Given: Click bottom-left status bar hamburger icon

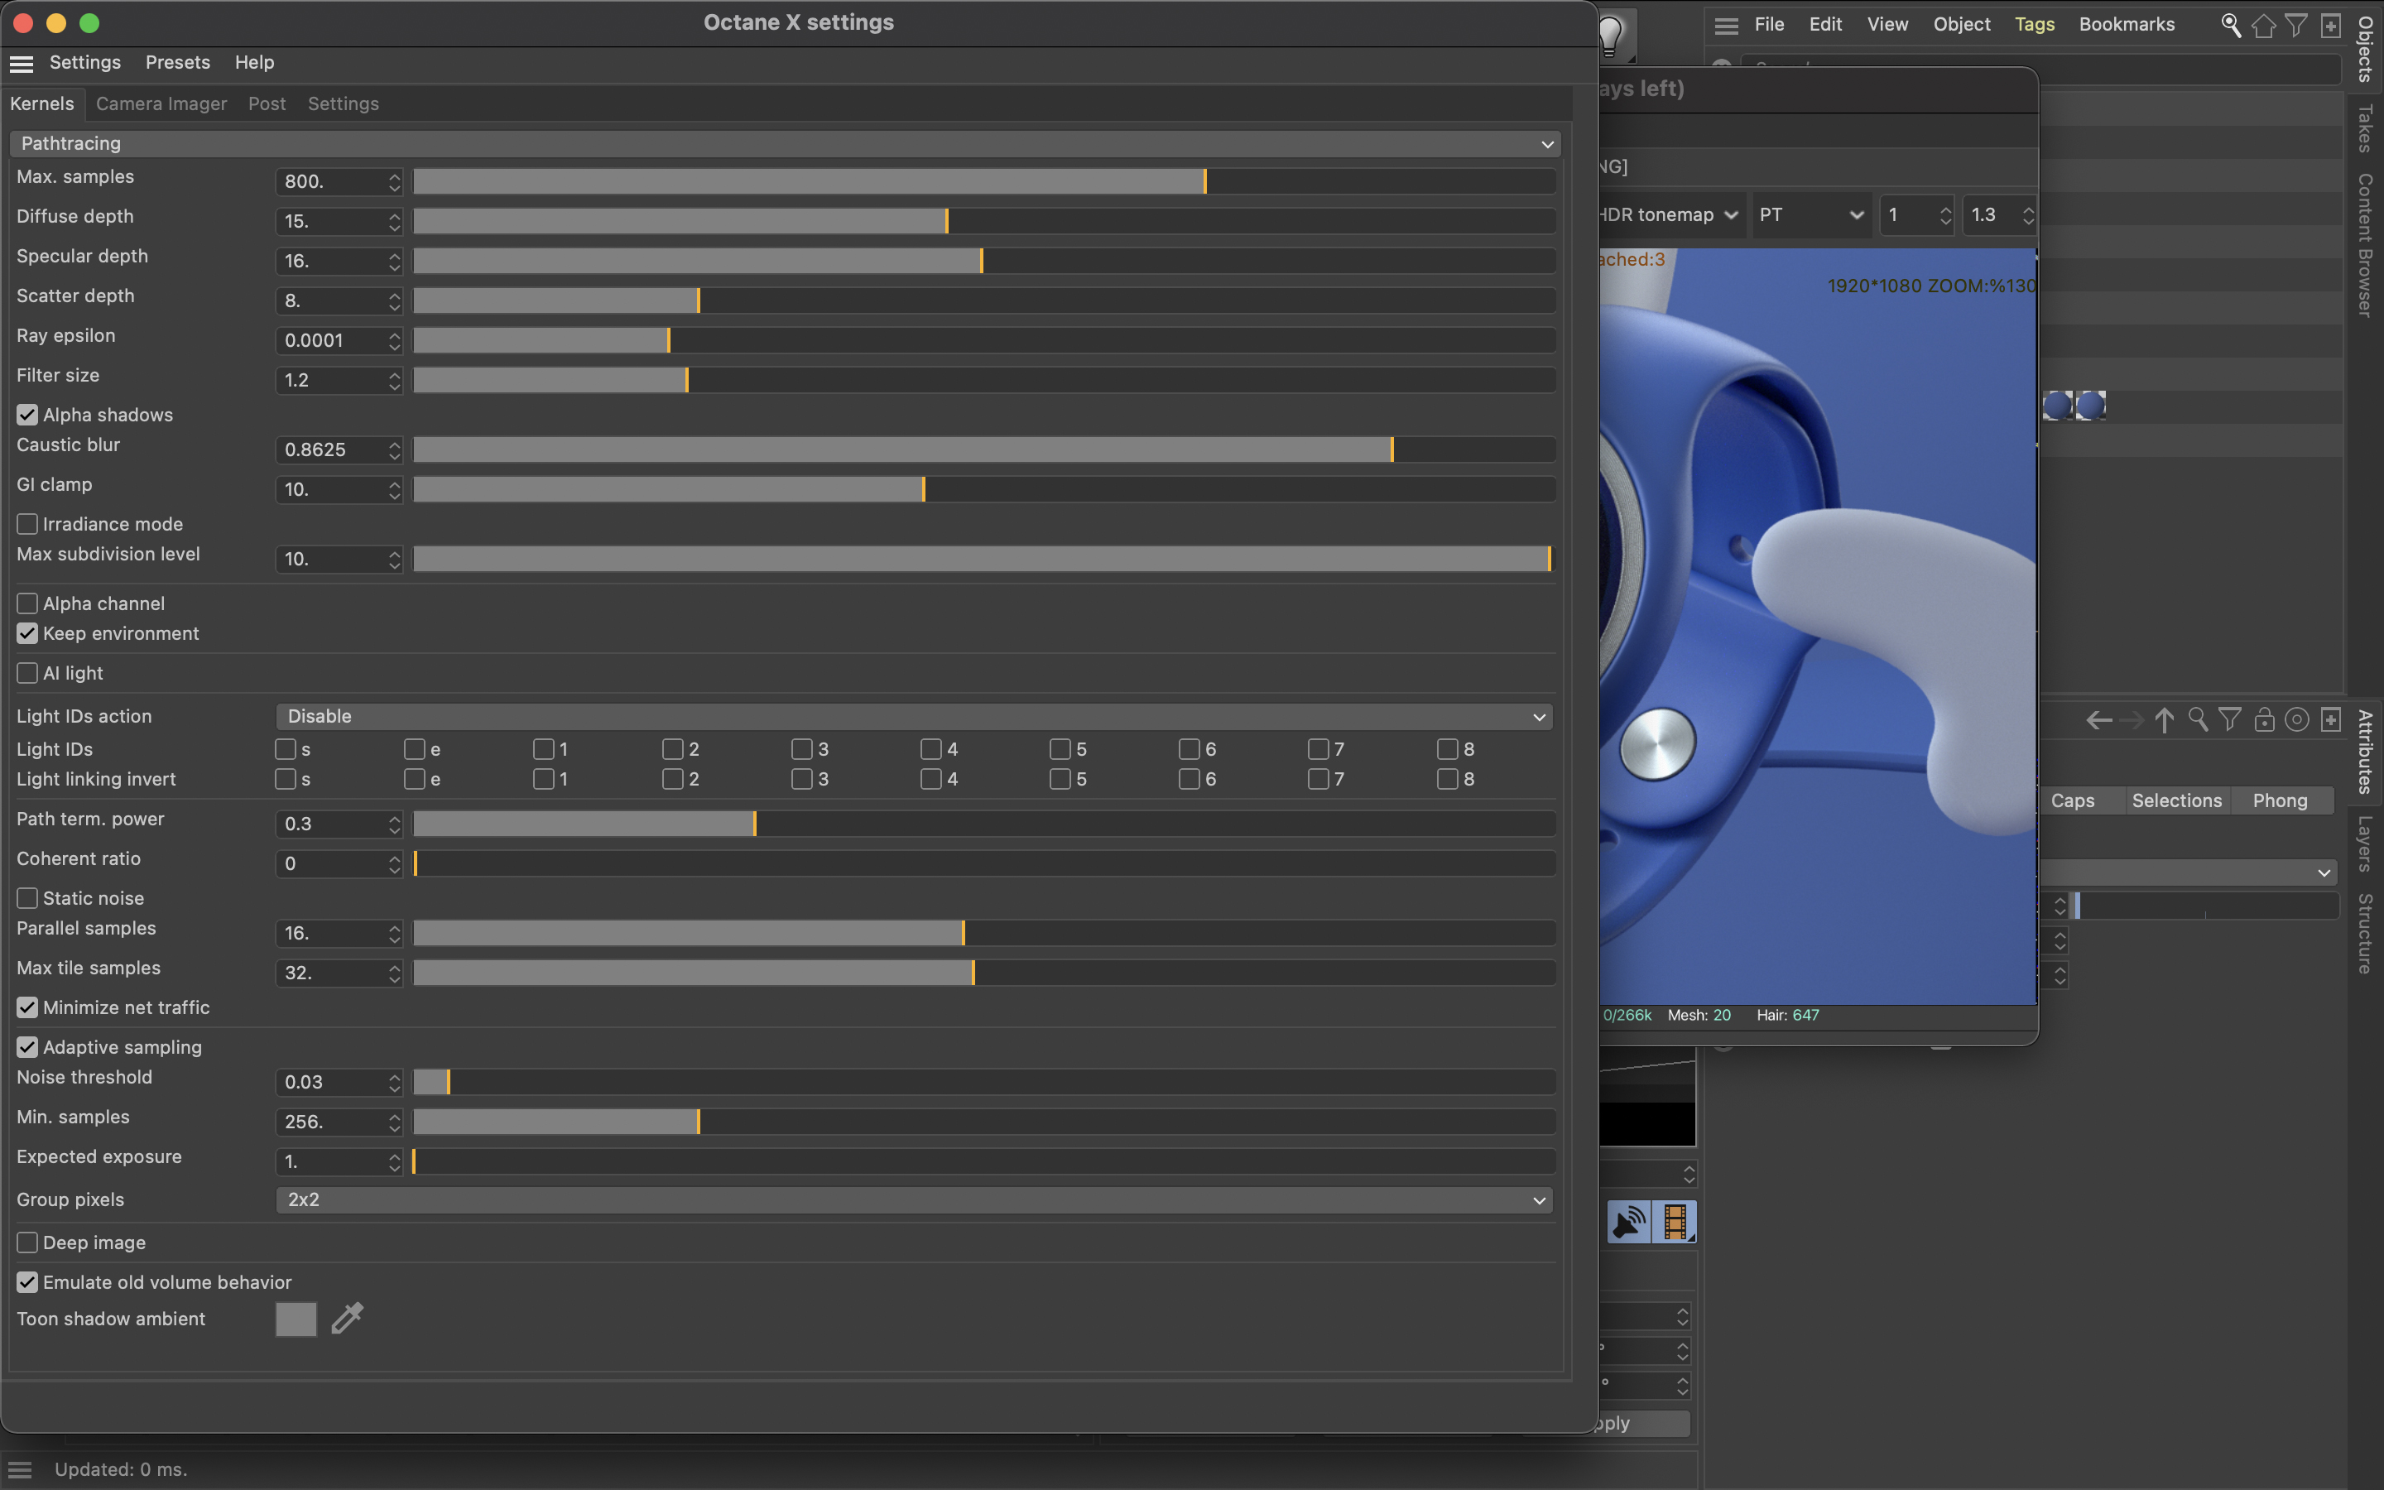Looking at the screenshot, I should tap(20, 1469).
